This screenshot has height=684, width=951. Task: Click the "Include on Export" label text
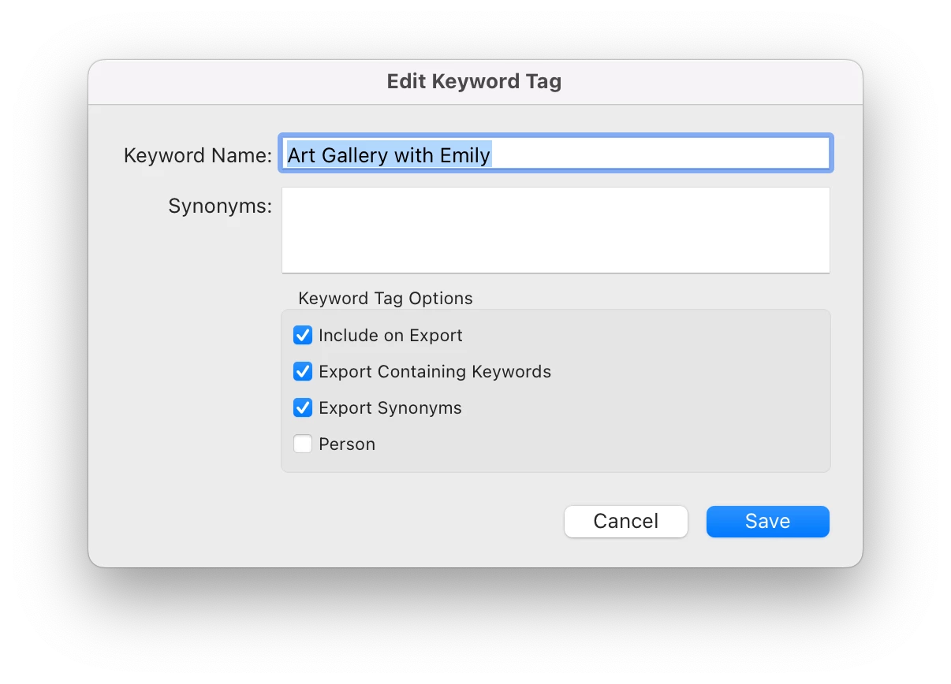tap(390, 336)
